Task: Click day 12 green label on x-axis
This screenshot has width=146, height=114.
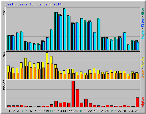Action: pos(56,111)
